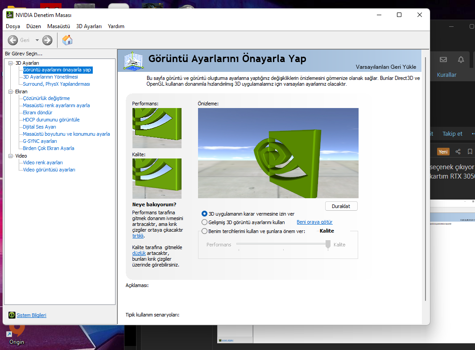Collapse the Video tree node
475x350 pixels.
(x=11, y=156)
